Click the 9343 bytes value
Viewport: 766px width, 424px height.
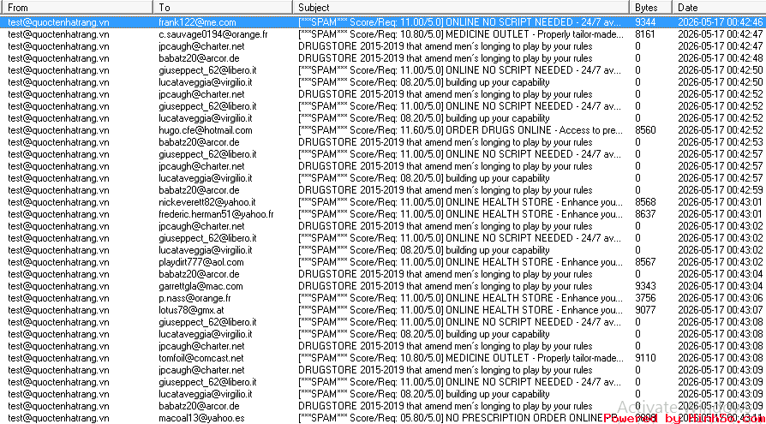(645, 286)
